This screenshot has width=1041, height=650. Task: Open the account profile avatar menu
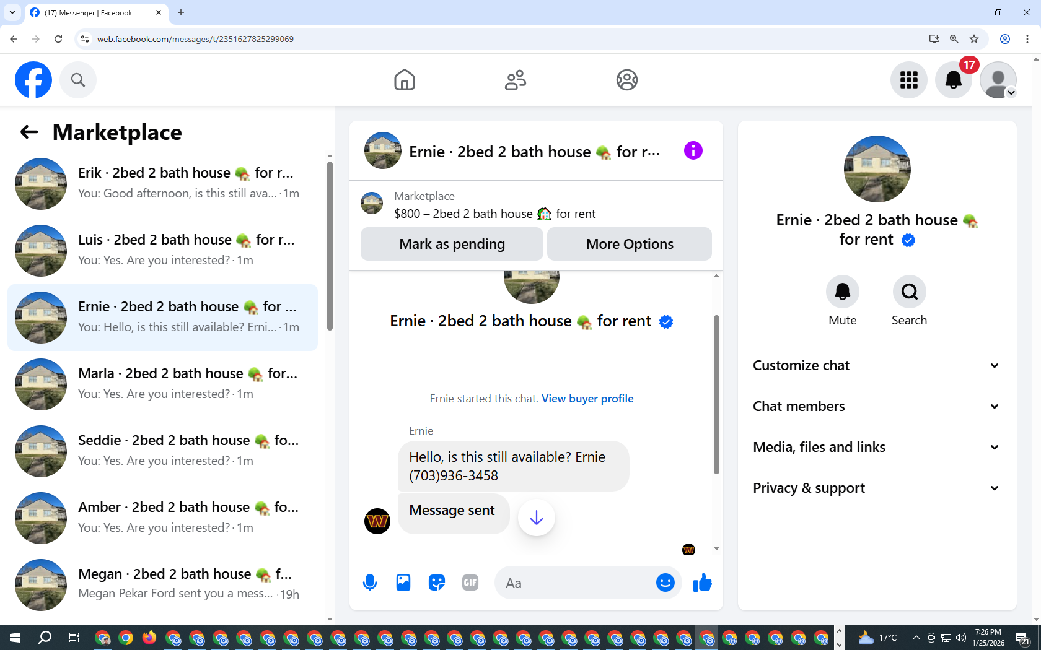998,80
